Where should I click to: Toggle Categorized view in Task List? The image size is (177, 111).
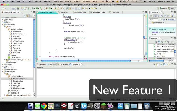point(155,16)
